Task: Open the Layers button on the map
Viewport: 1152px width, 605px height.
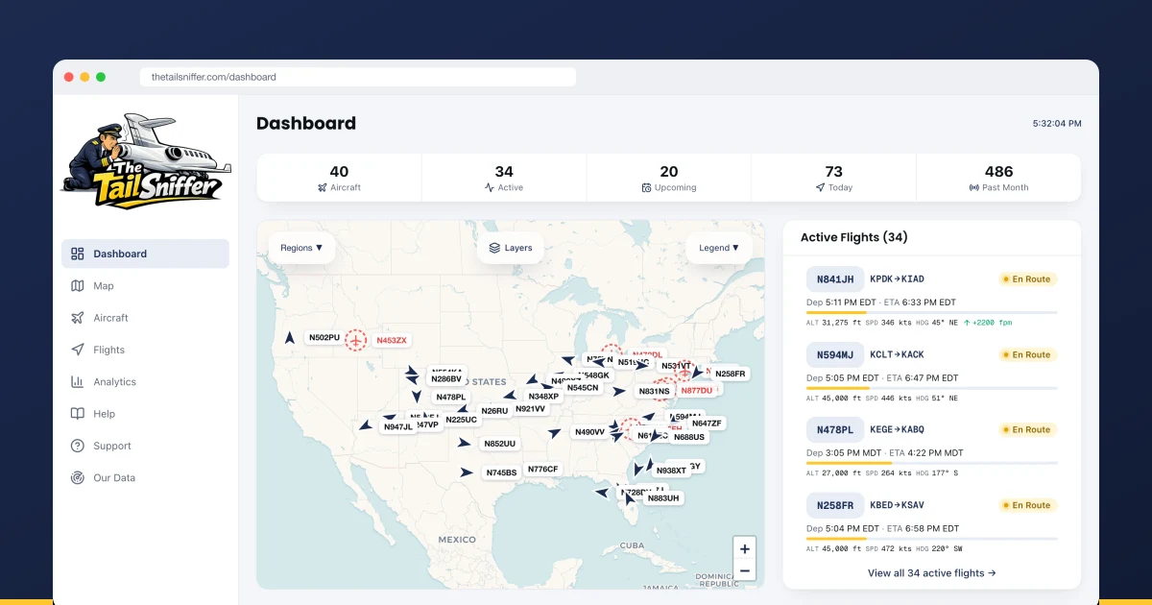Action: (510, 248)
